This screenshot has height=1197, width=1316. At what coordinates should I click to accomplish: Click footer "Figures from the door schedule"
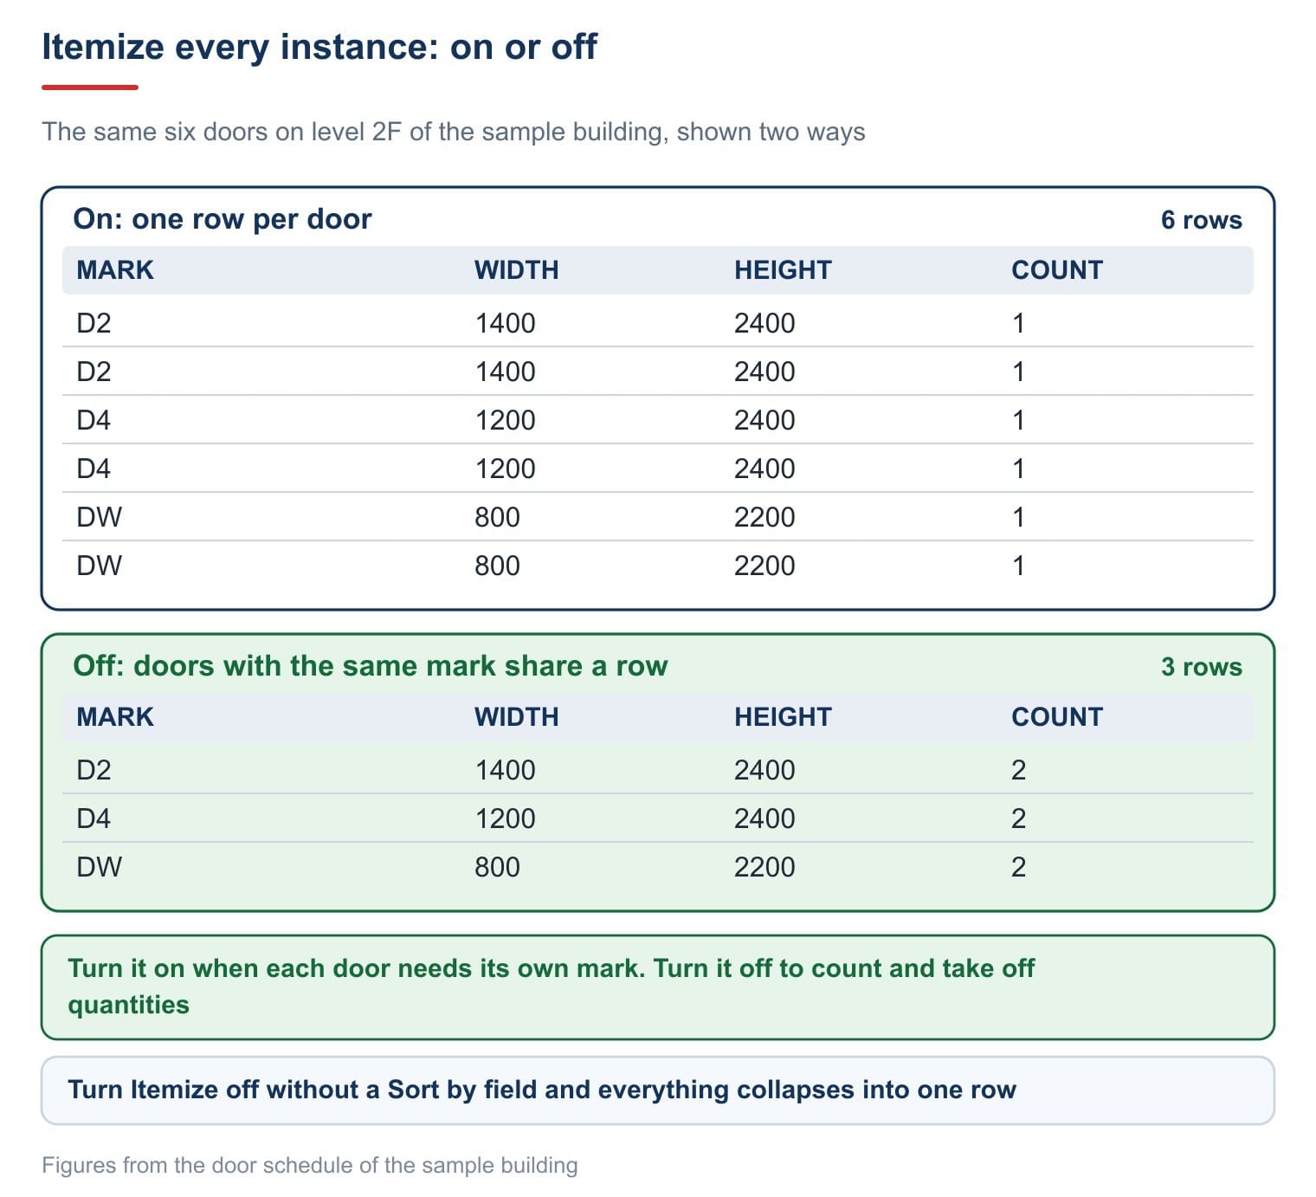197,1165
